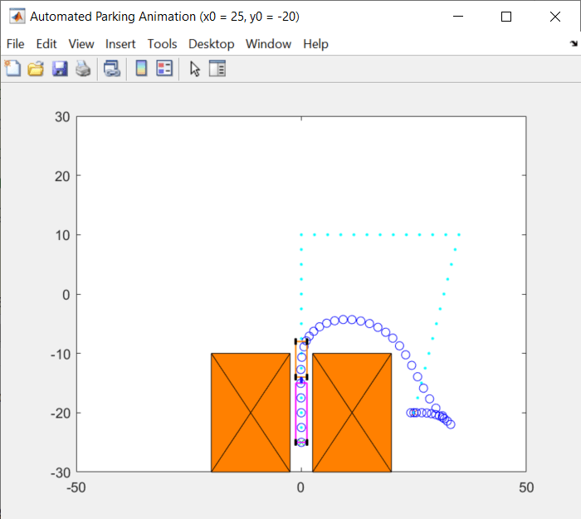
Task: Open the Help menu
Action: tap(315, 44)
